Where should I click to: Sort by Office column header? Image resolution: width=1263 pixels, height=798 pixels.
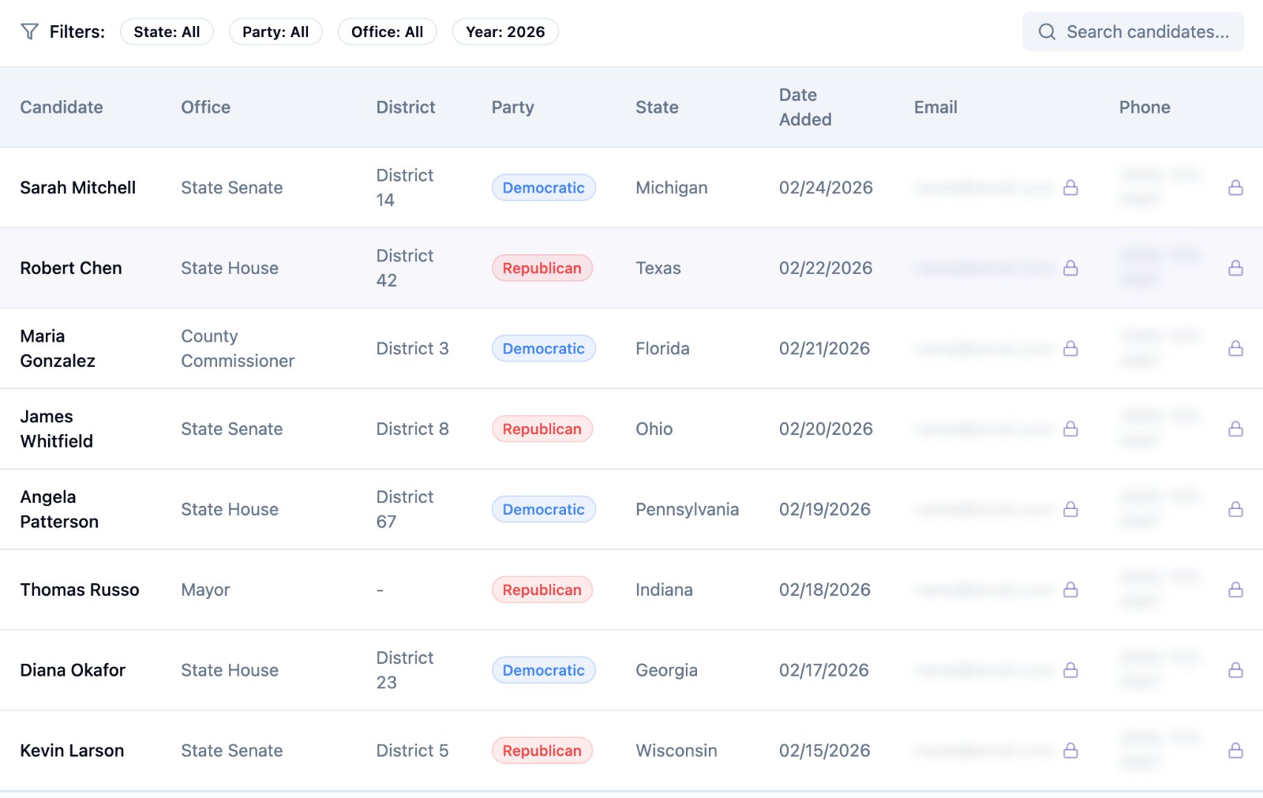tap(206, 107)
